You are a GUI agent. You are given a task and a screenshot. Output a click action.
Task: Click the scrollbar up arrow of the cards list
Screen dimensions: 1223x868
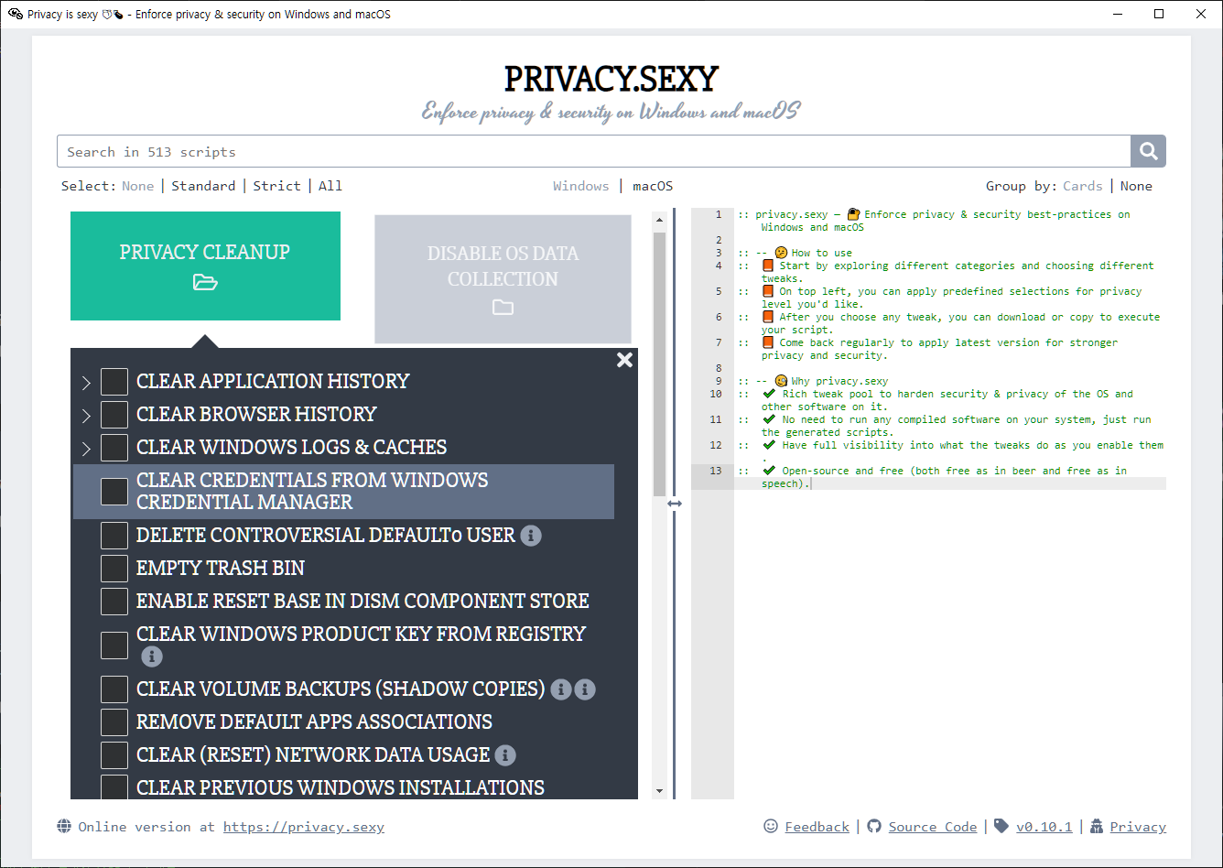coord(659,220)
